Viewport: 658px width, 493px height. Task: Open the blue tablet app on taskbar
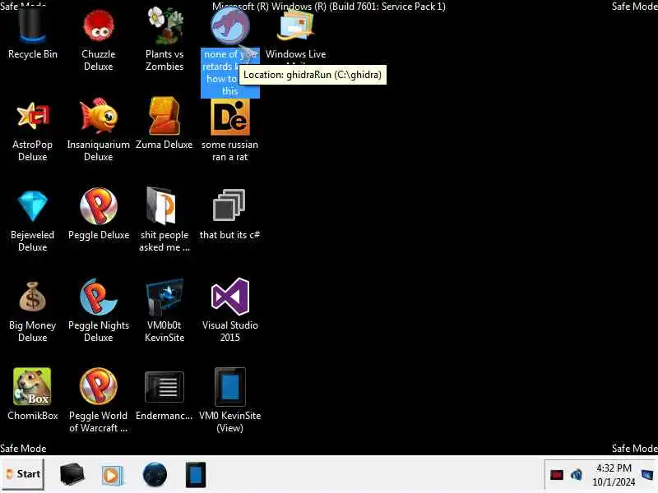click(196, 475)
